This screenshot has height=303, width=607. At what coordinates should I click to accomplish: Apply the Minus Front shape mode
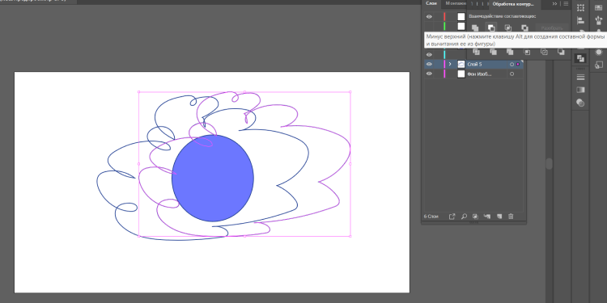491,27
